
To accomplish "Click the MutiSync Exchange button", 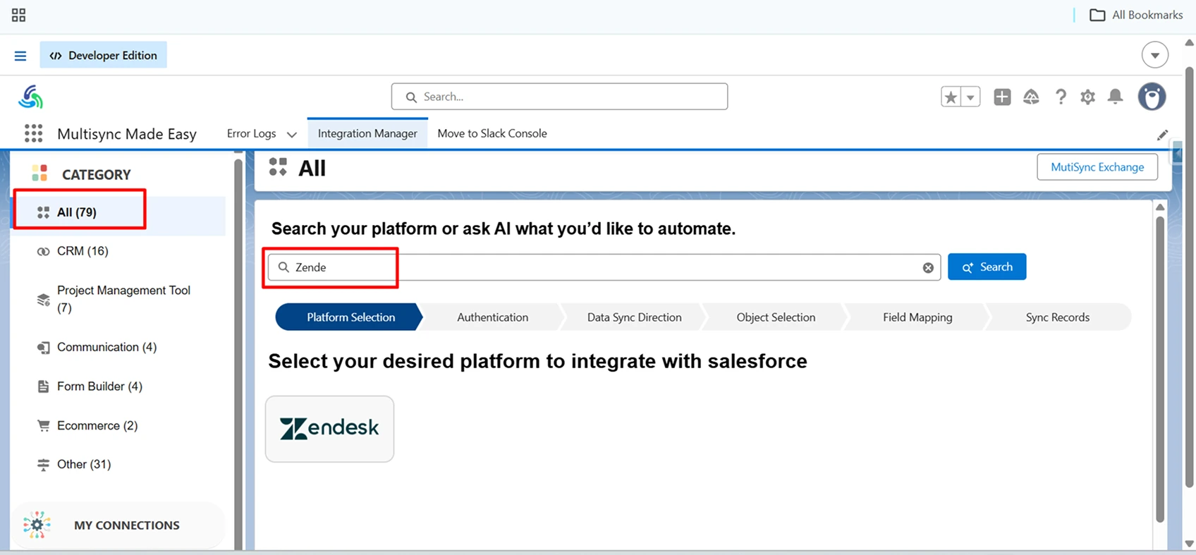I will click(x=1097, y=167).
